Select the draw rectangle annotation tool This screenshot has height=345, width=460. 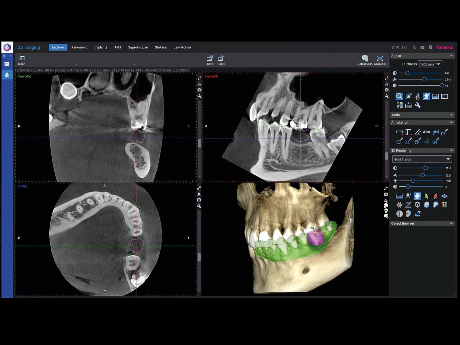444,132
